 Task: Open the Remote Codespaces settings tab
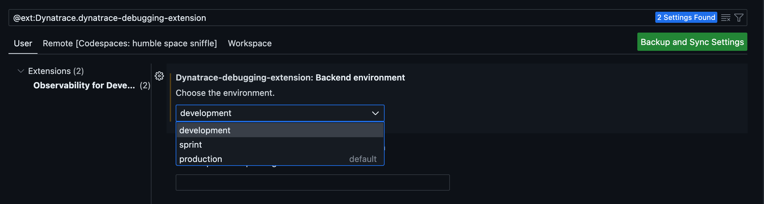coord(130,43)
